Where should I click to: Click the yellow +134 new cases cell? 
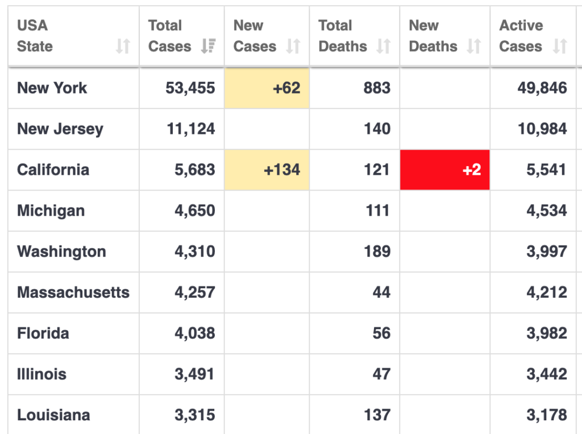coord(267,170)
